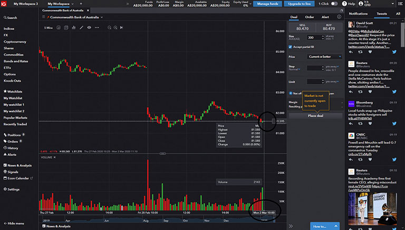
Task: Open market info icon in deal ticket
Action: [x=339, y=17]
